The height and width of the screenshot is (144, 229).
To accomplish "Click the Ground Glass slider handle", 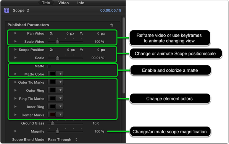I will pyautogui.click(x=53, y=123).
